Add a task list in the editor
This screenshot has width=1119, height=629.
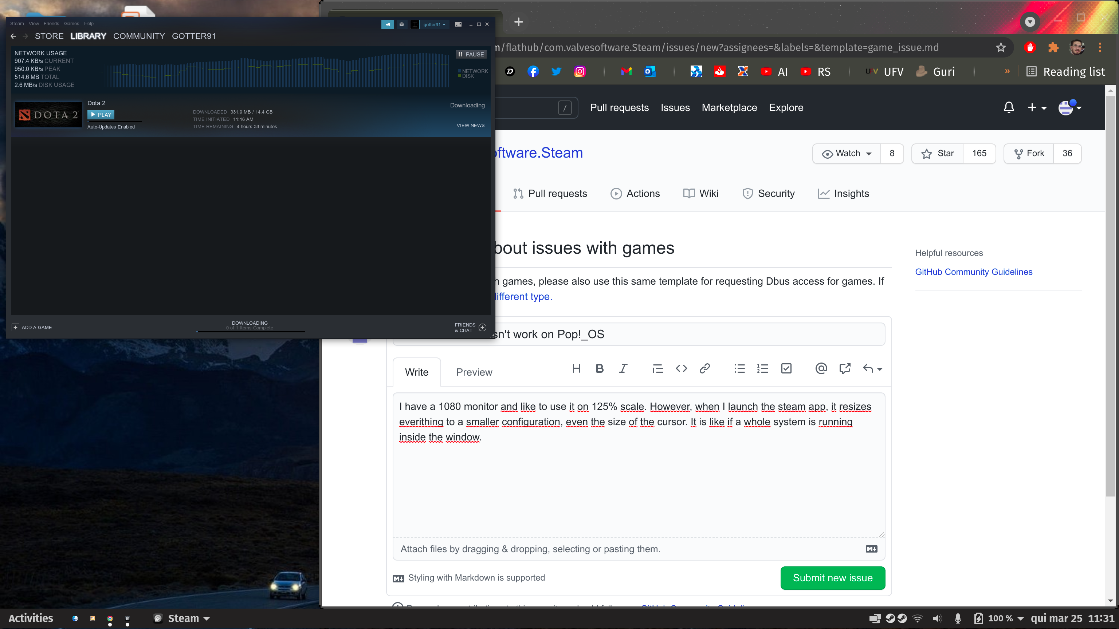[786, 368]
